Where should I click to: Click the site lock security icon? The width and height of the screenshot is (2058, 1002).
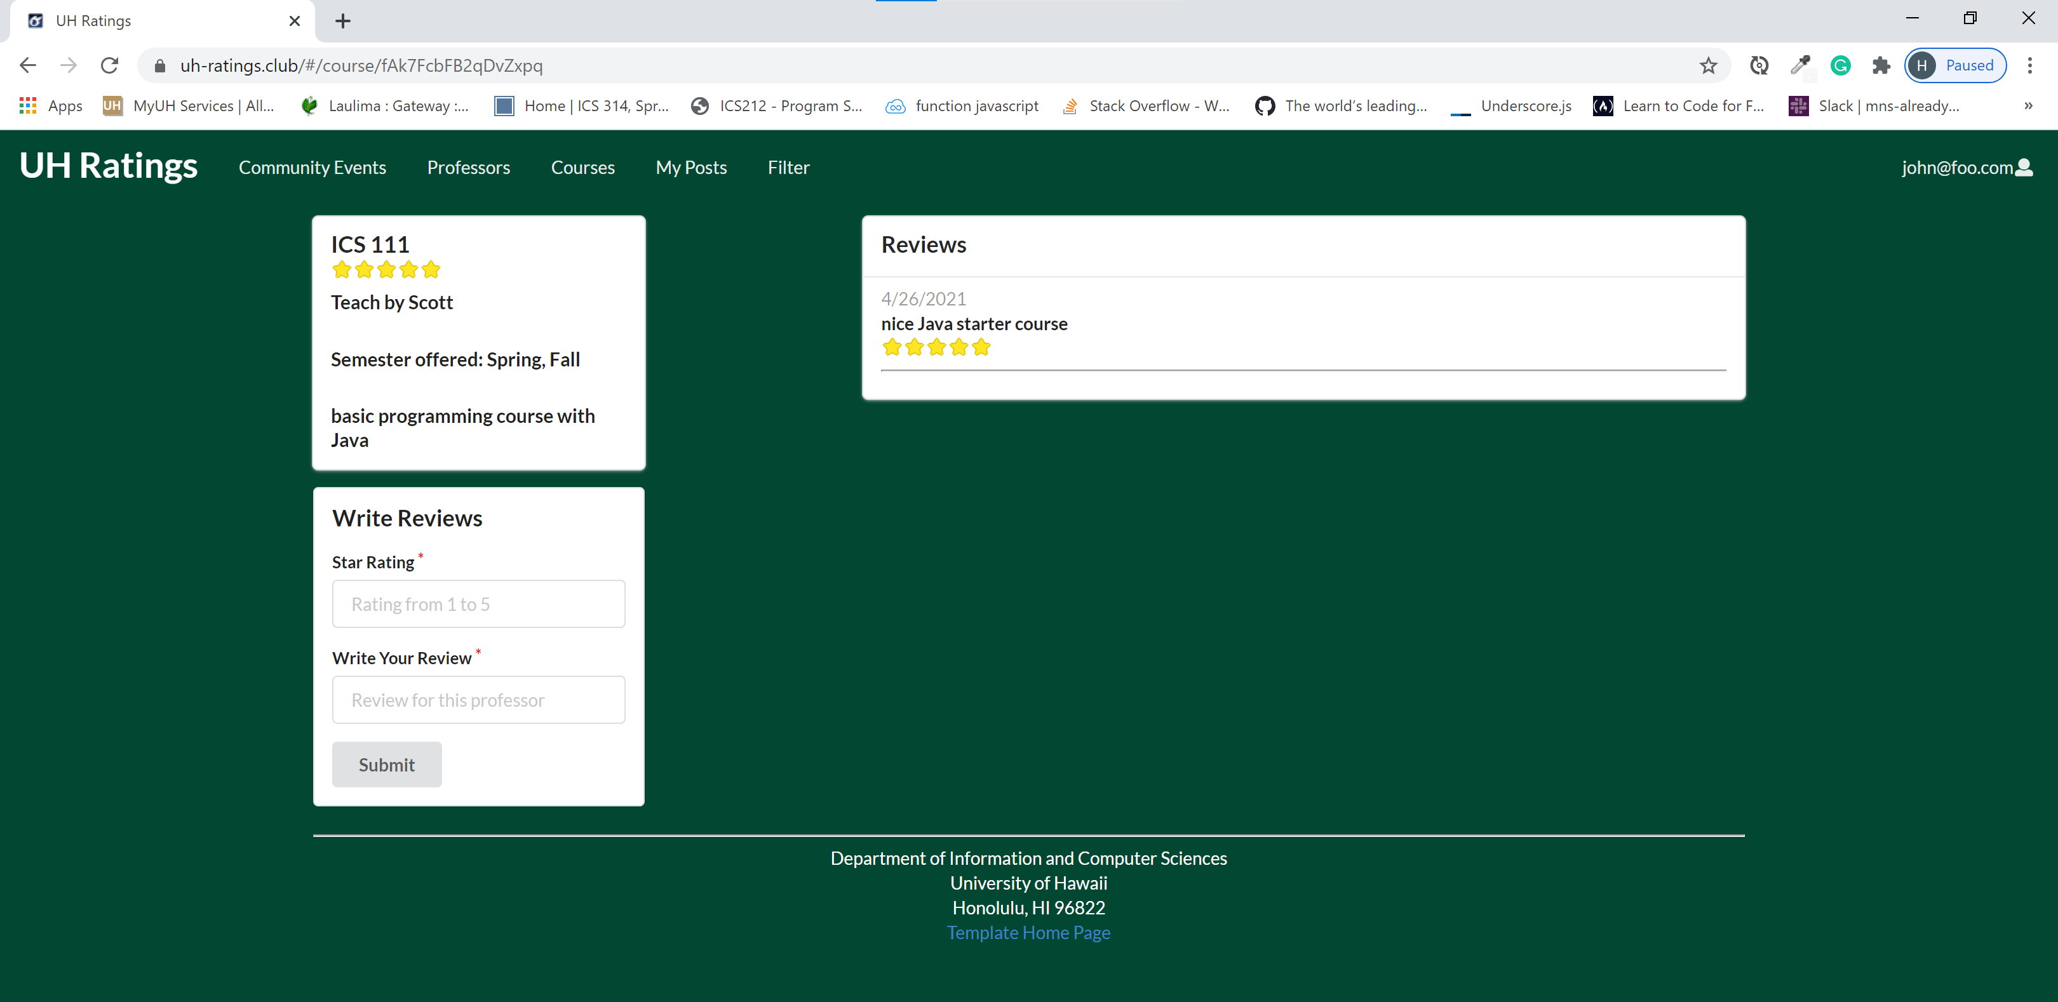coord(160,65)
